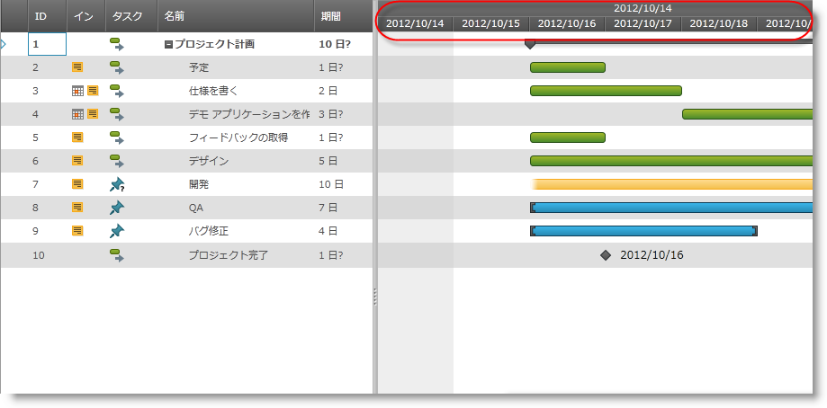Click the yellow Gantt bar for 開発

coord(672,184)
